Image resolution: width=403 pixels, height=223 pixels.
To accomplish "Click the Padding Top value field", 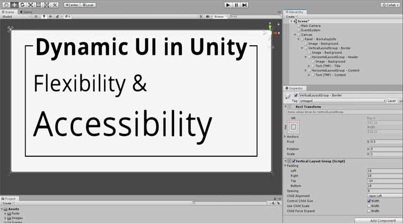I will pos(385,181).
